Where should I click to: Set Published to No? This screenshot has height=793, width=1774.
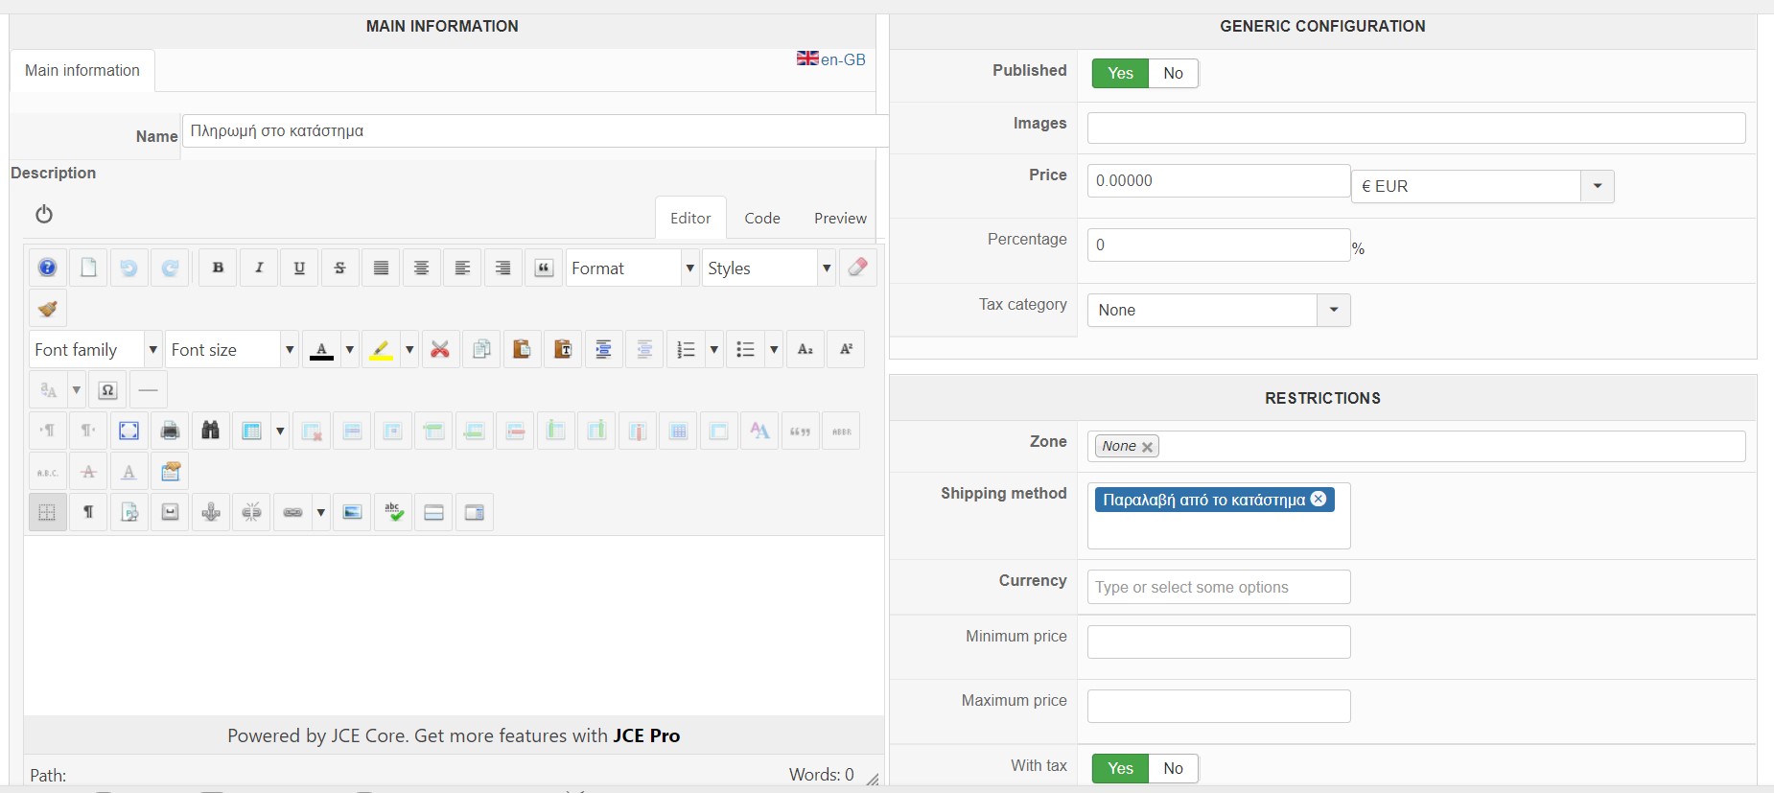pyautogui.click(x=1173, y=74)
